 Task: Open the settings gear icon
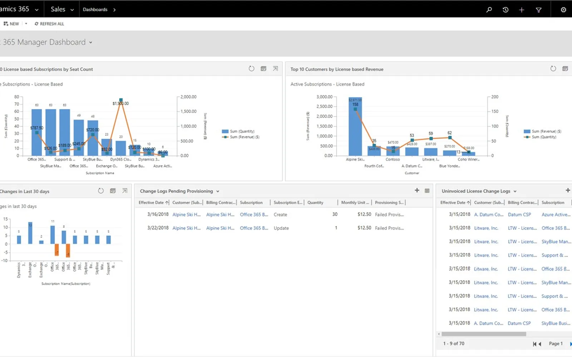(x=563, y=10)
